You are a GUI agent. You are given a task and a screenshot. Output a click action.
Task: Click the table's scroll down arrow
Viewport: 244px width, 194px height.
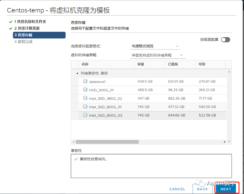click(x=229, y=142)
